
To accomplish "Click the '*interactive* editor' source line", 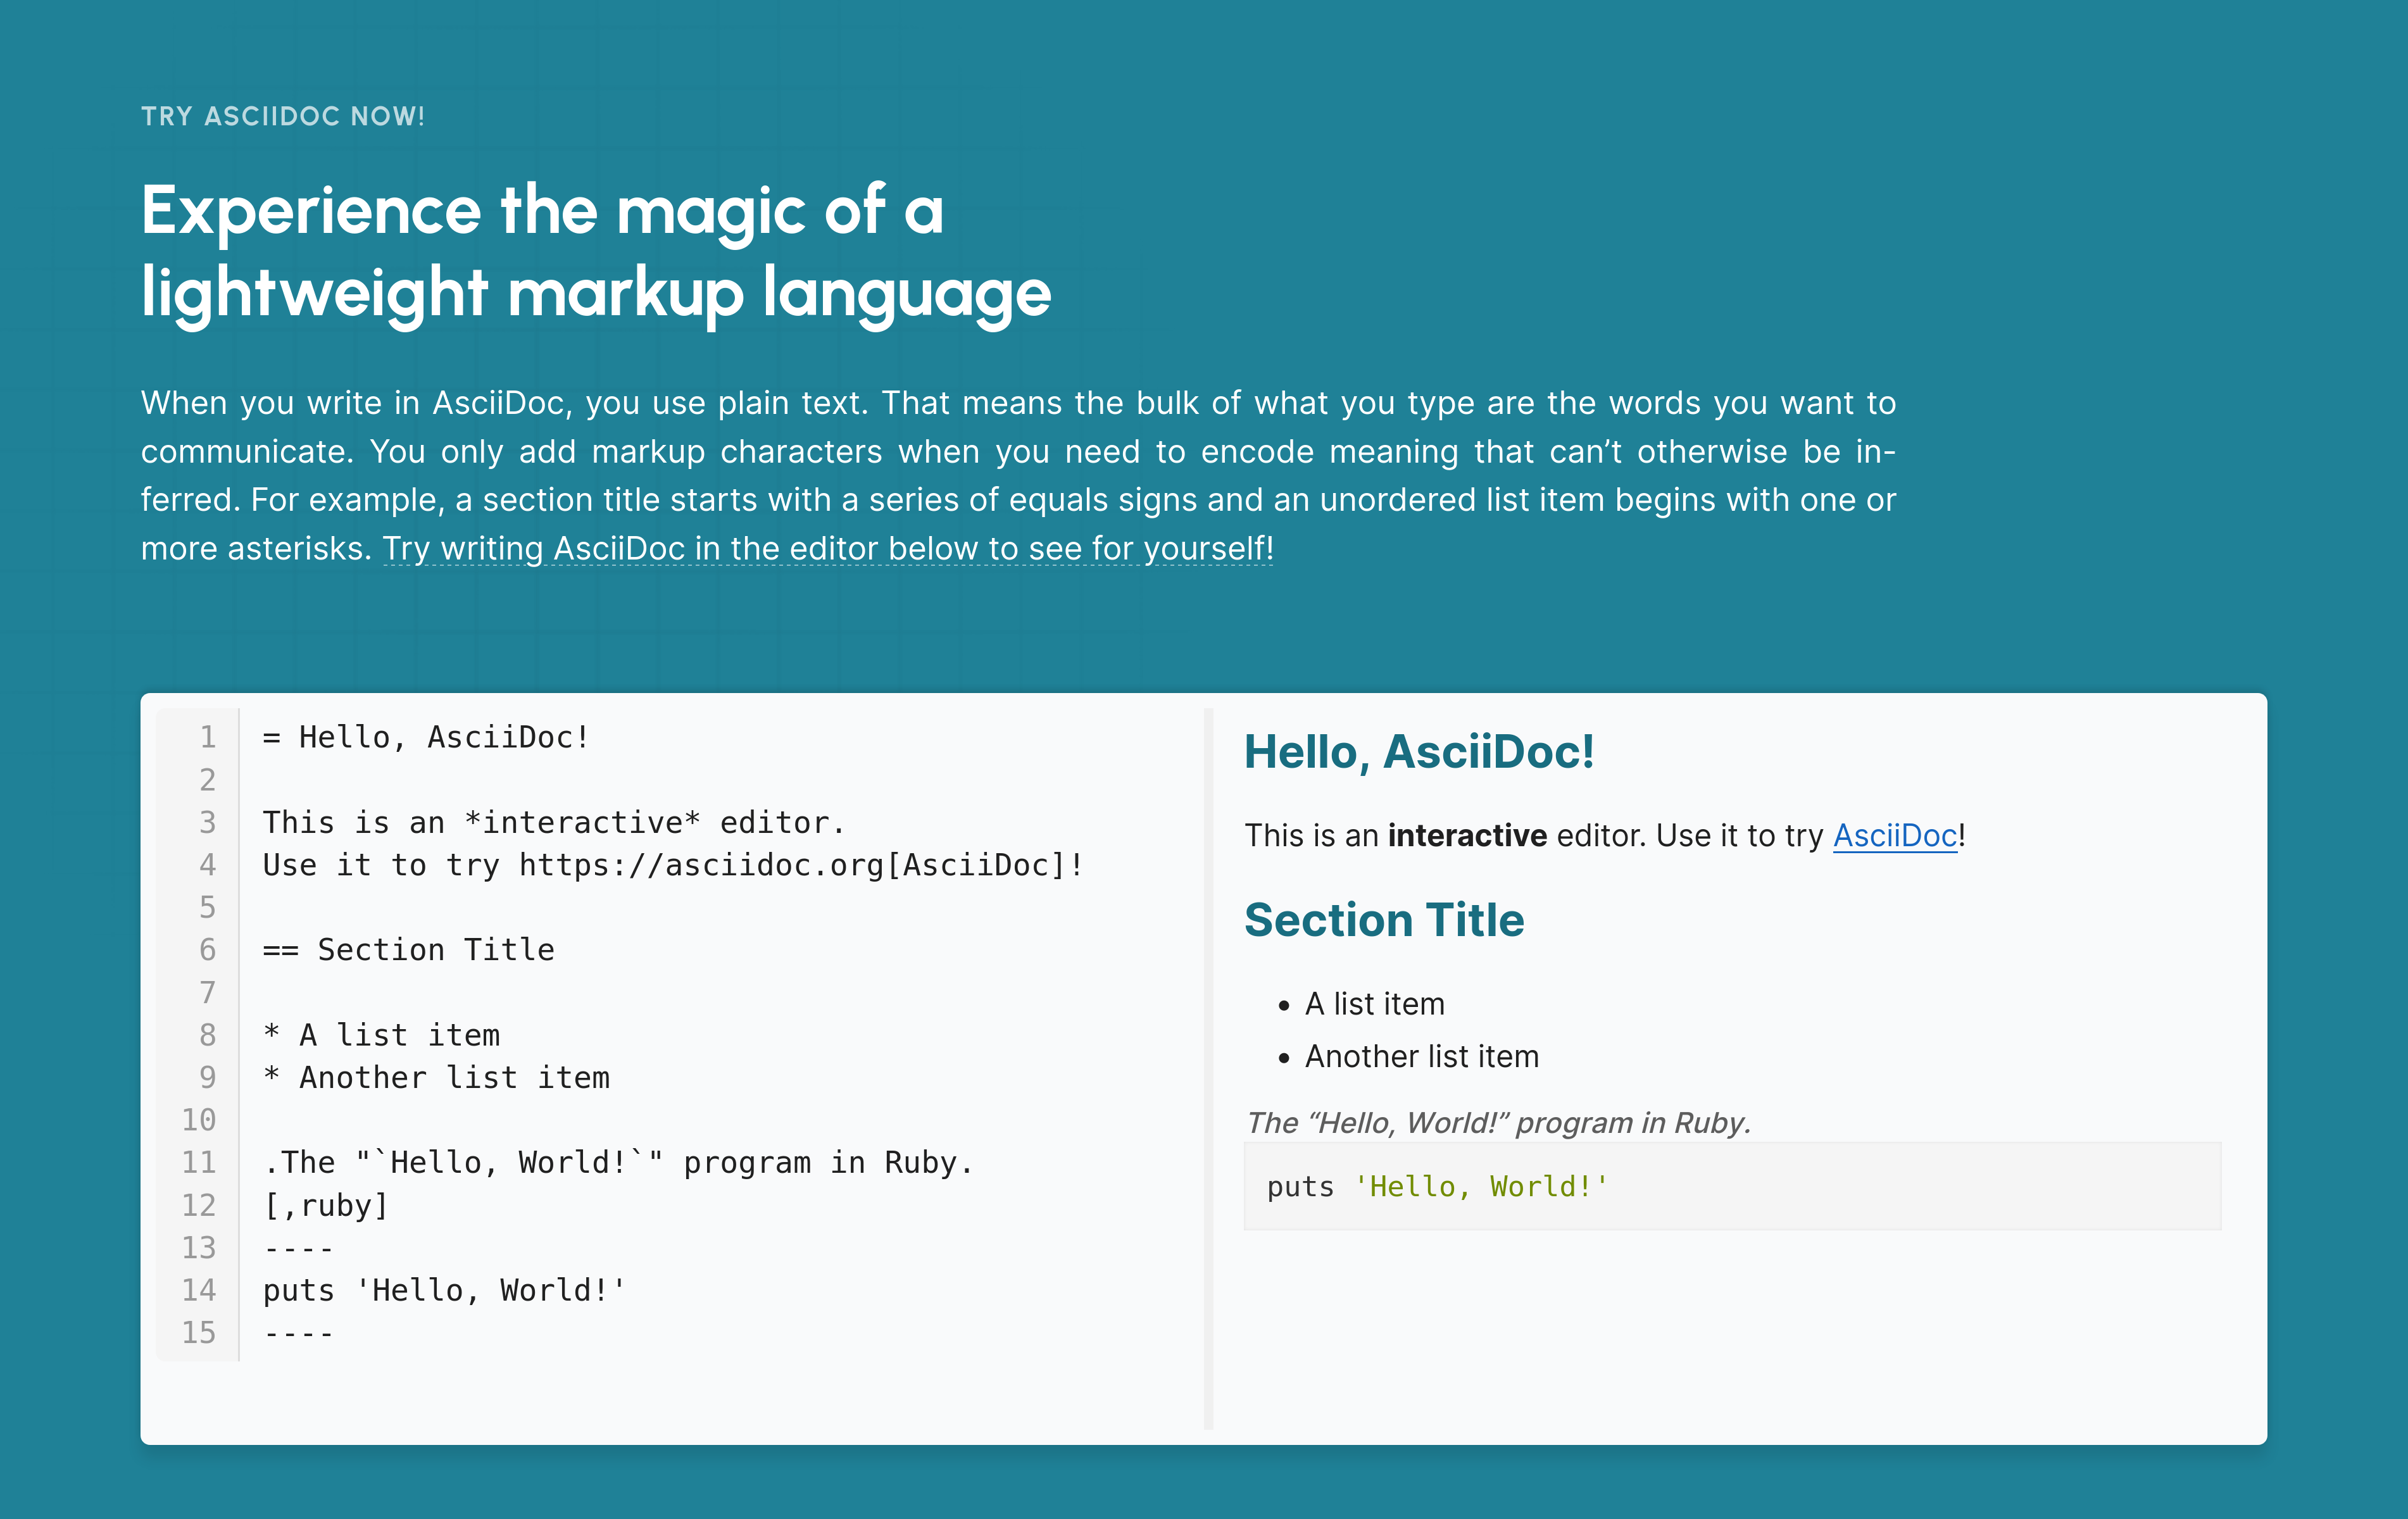I will click(x=553, y=822).
